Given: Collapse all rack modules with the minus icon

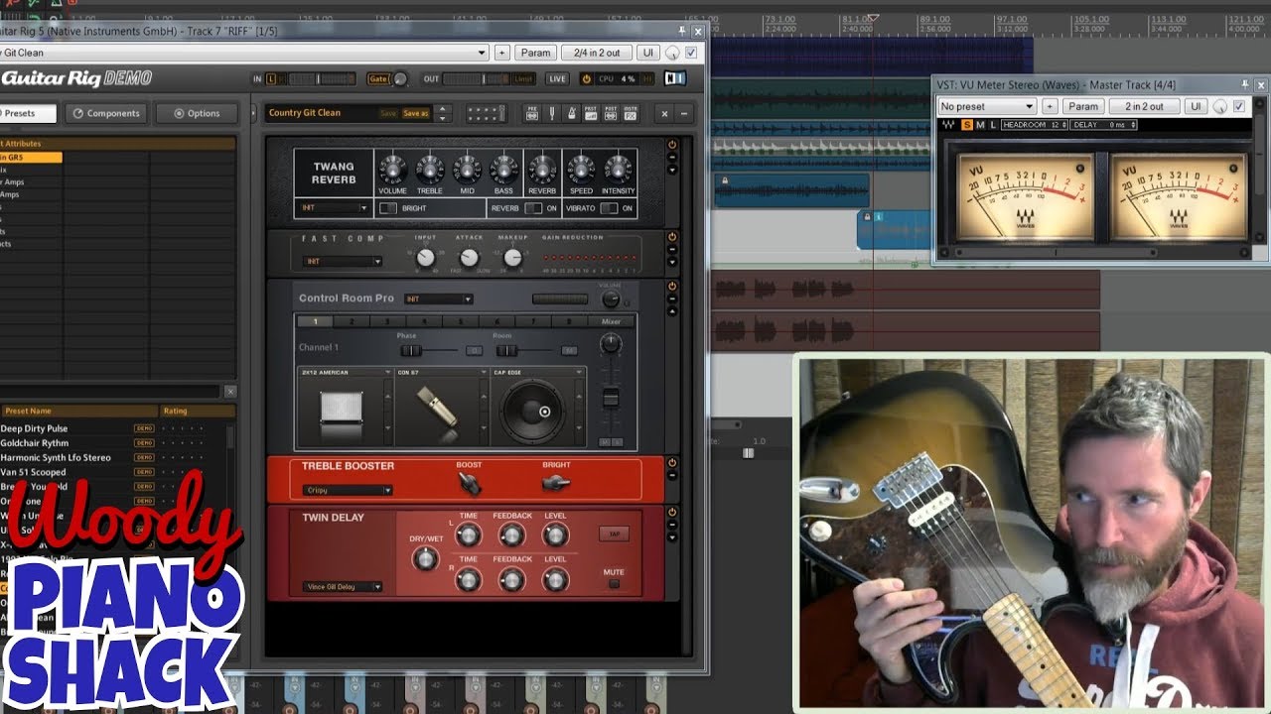Looking at the screenshot, I should (683, 114).
